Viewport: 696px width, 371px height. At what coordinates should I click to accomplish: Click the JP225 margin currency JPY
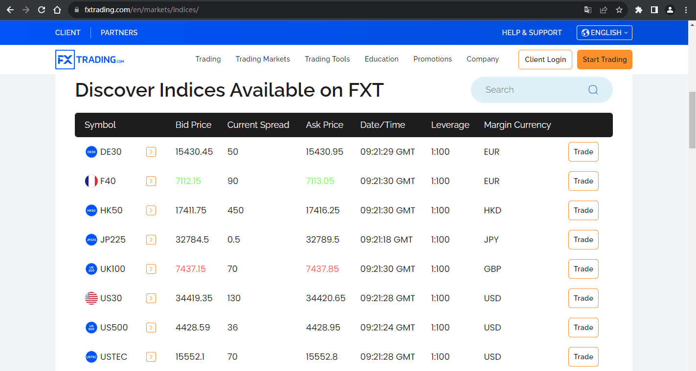(x=491, y=240)
